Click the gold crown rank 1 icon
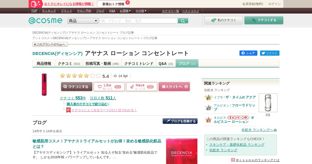Screen dimensions: 312x164 [x=208, y=97]
